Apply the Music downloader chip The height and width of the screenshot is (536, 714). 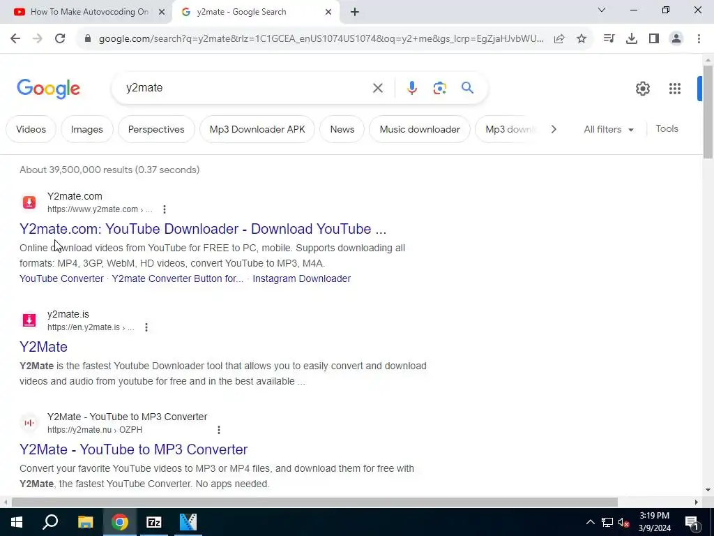[x=419, y=129]
